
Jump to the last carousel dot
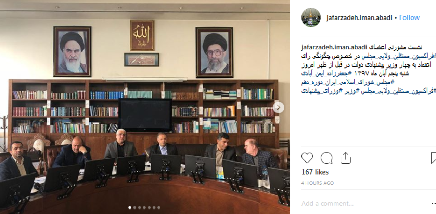click(x=159, y=207)
